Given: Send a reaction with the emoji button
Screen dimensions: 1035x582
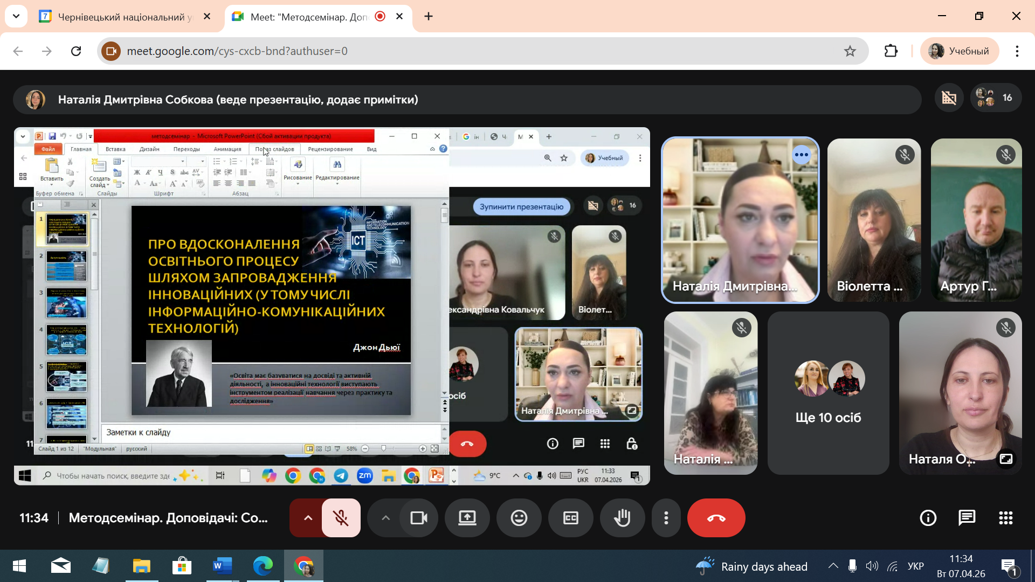Looking at the screenshot, I should pyautogui.click(x=519, y=518).
